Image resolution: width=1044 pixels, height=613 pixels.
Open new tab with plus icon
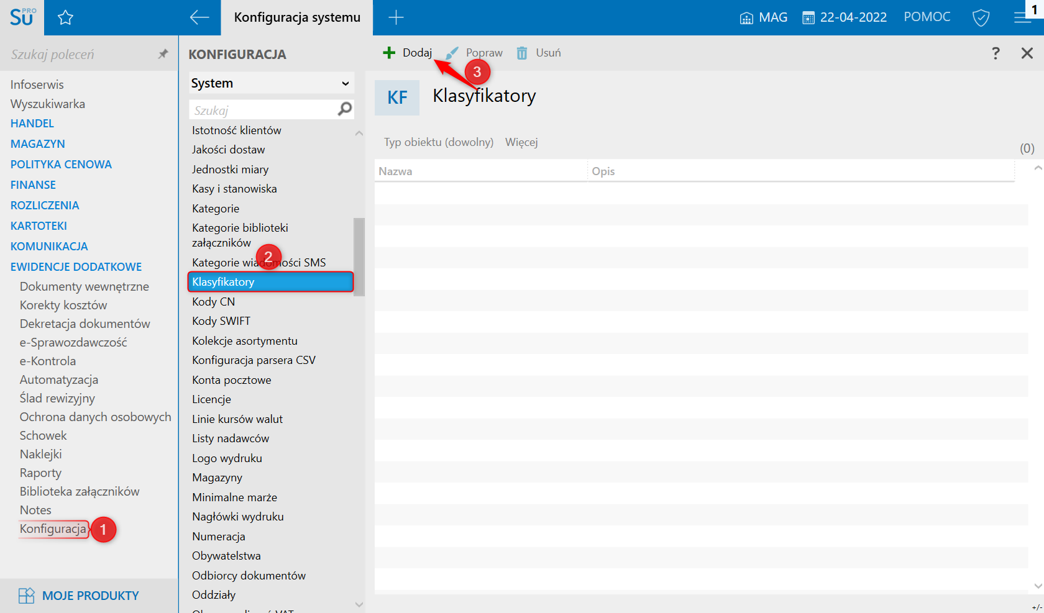click(x=396, y=17)
